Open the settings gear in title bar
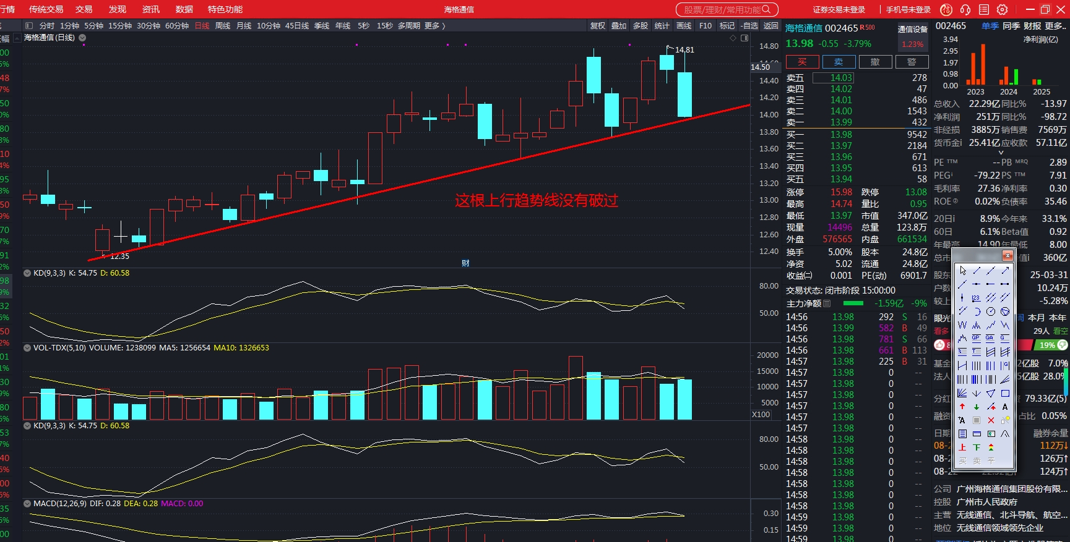1070x542 pixels. coord(1003,9)
